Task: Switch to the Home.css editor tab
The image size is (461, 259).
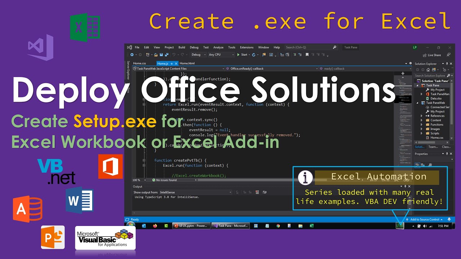Action: (x=140, y=63)
